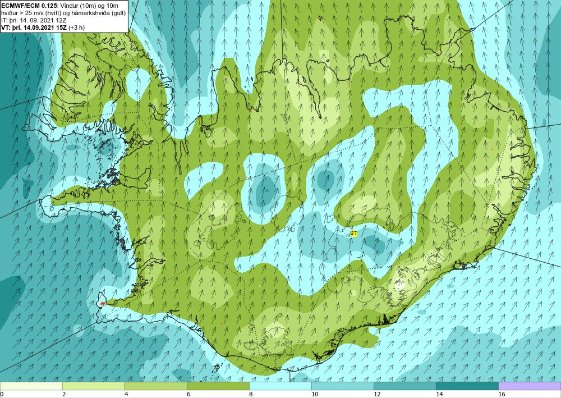Click the 'IT: þri. 14. 09. 2021 12Z' line

34,20
